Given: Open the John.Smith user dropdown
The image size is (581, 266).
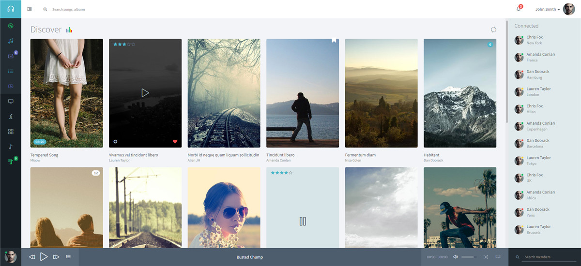Looking at the screenshot, I should tap(548, 9).
